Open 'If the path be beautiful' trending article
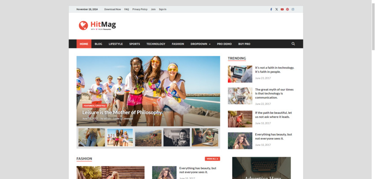Screen dimensions: 375x179 [x=274, y=115]
